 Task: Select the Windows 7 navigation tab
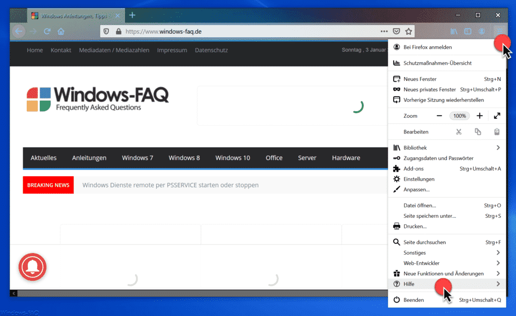(x=138, y=158)
